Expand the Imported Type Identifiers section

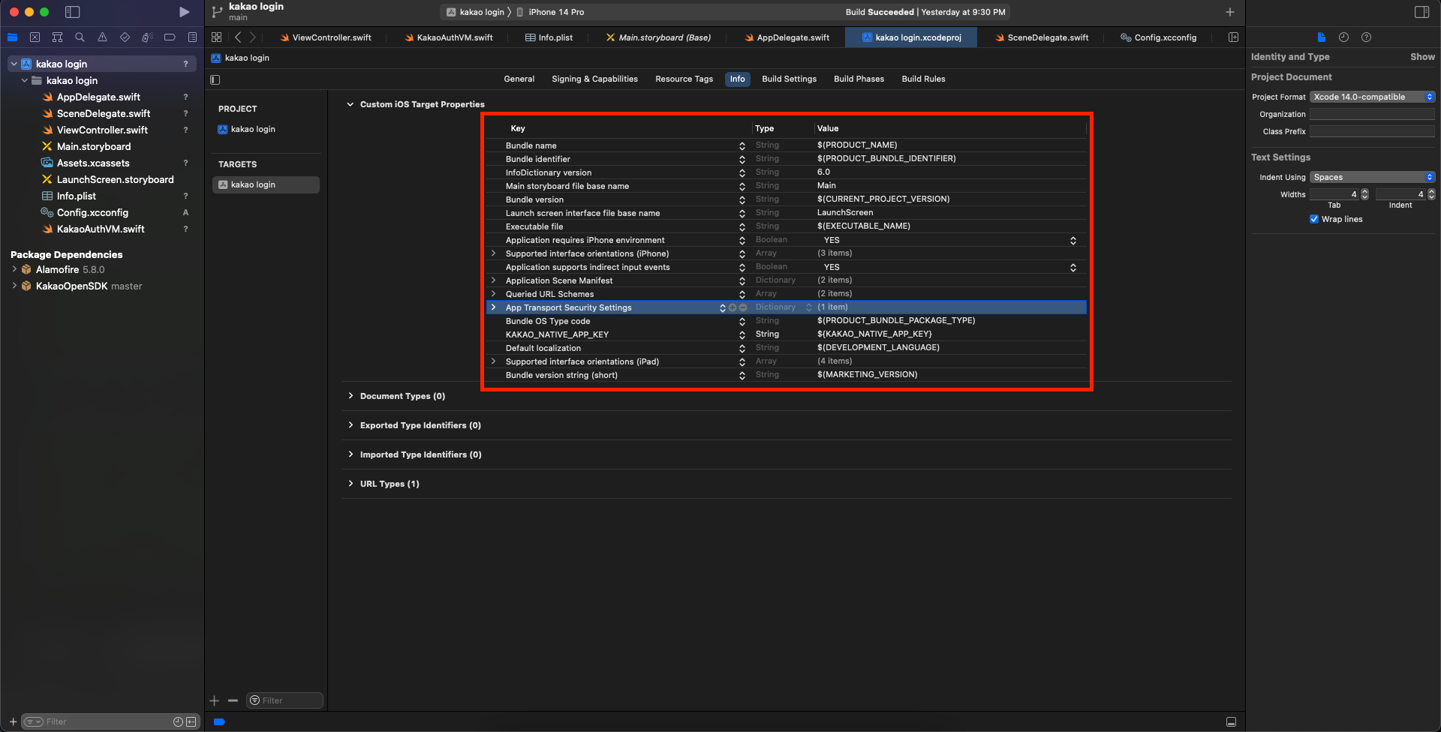[350, 454]
